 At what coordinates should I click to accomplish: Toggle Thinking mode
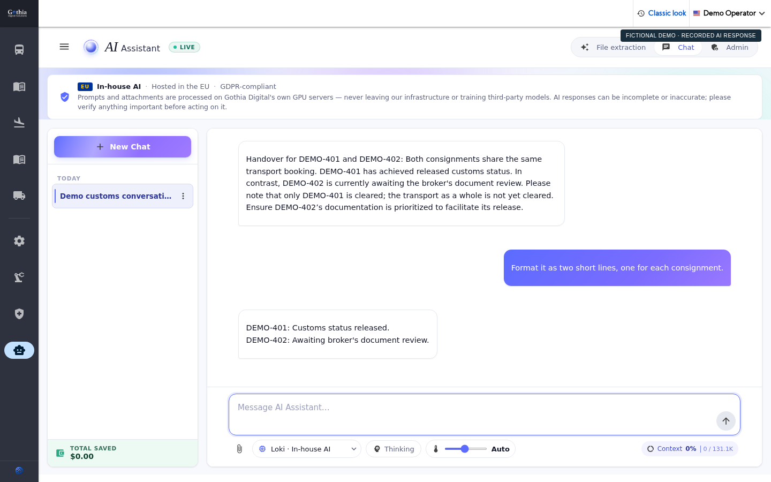coord(394,449)
